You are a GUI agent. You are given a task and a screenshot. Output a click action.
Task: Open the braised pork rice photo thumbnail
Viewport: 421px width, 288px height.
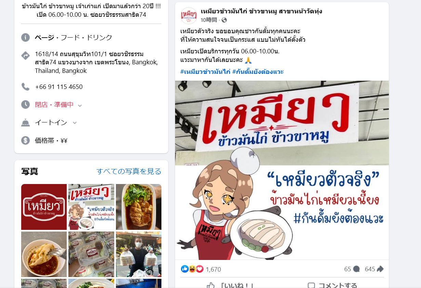[x=139, y=207]
